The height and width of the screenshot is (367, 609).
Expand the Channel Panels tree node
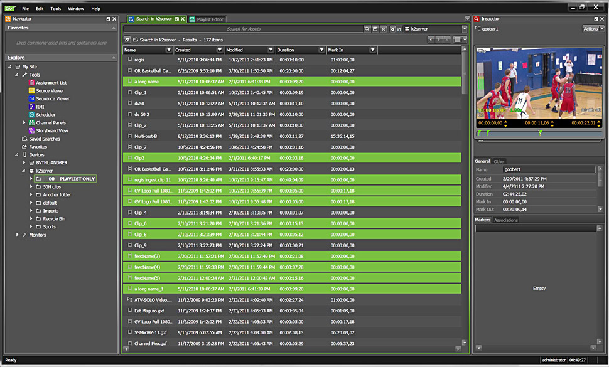(24, 123)
